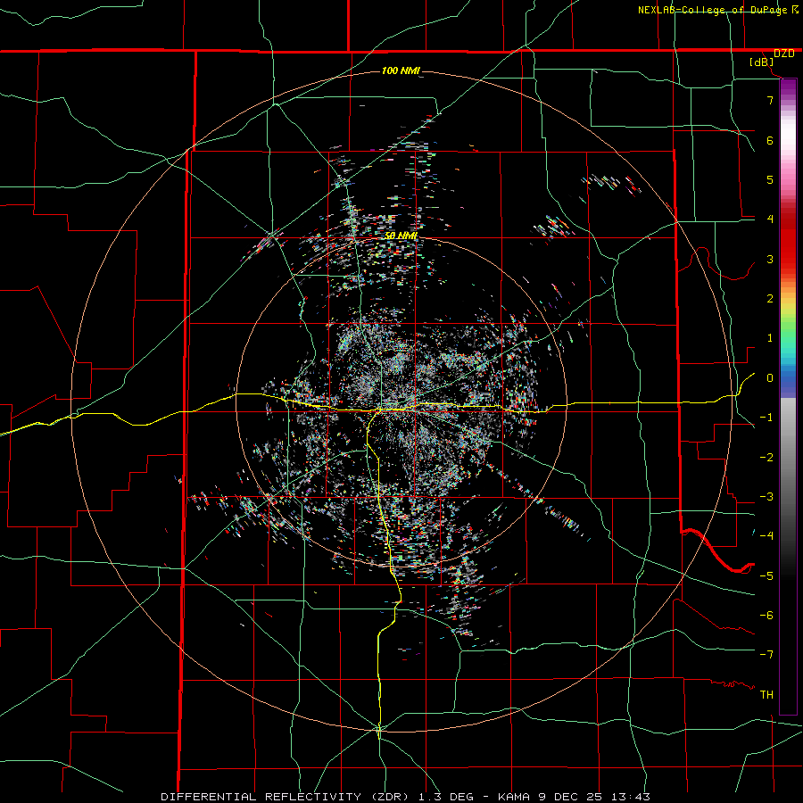
Task: Click the DZD legend title
Action: (783, 54)
